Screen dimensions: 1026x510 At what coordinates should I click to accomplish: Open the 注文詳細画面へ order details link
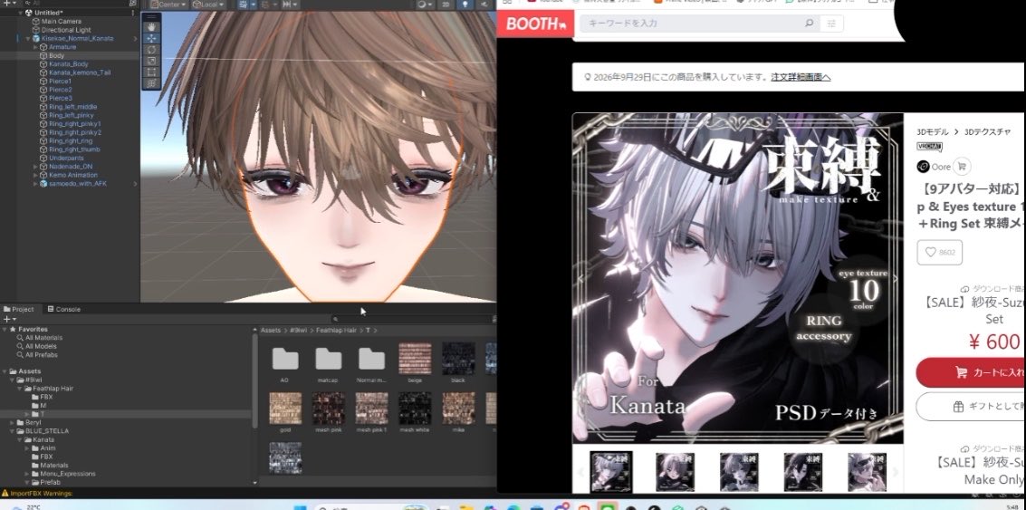[801, 77]
